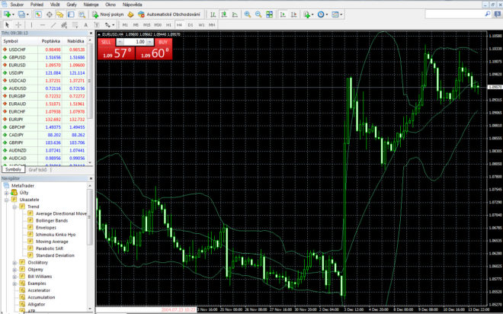Expand the Oscilátory folder
Screen dimensions: 503x314
pyautogui.click(x=14, y=263)
